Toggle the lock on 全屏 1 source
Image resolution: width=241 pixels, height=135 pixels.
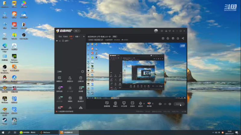pyautogui.click(x=60, y=41)
